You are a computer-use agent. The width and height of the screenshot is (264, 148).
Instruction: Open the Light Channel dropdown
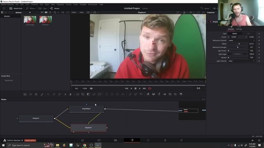[x=241, y=61]
